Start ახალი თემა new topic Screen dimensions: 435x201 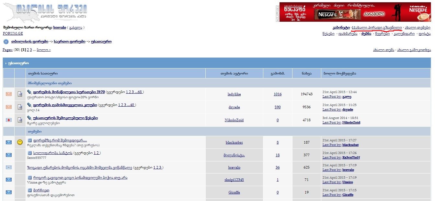click(x=383, y=50)
